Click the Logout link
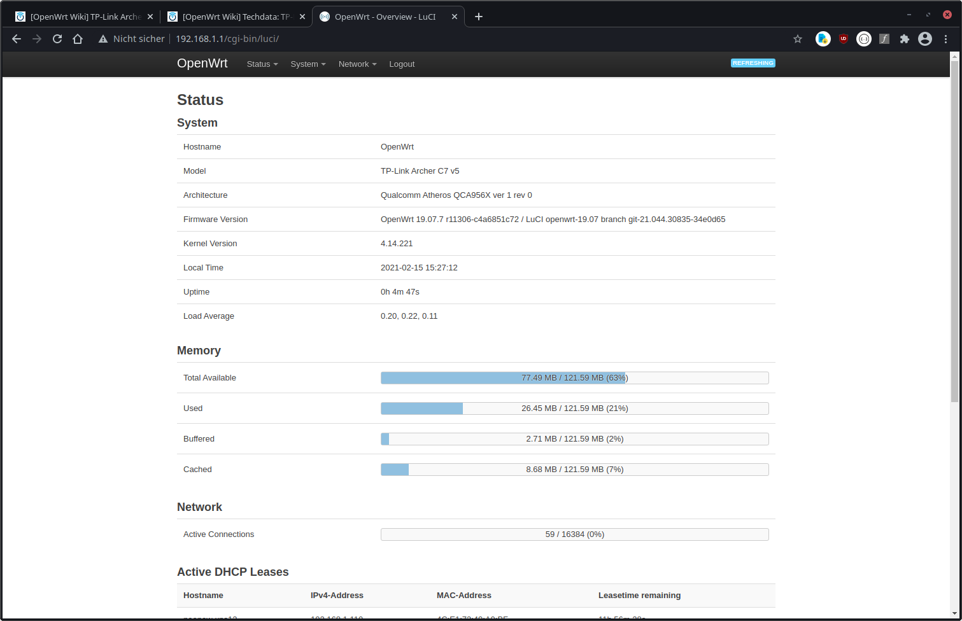This screenshot has height=621, width=962. 402,64
